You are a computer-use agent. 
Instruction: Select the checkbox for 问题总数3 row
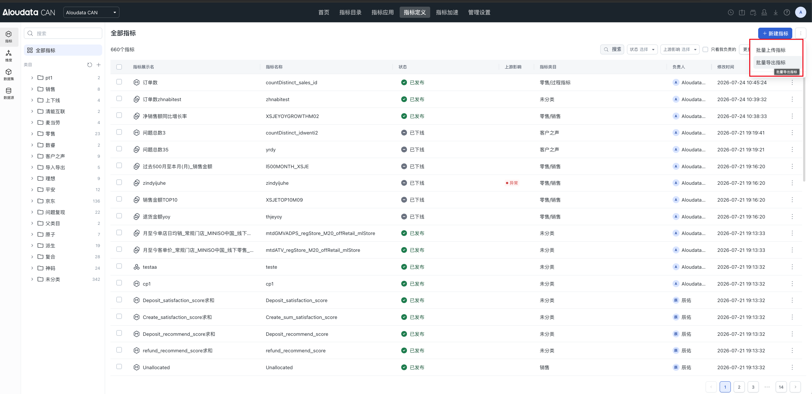[x=119, y=132]
